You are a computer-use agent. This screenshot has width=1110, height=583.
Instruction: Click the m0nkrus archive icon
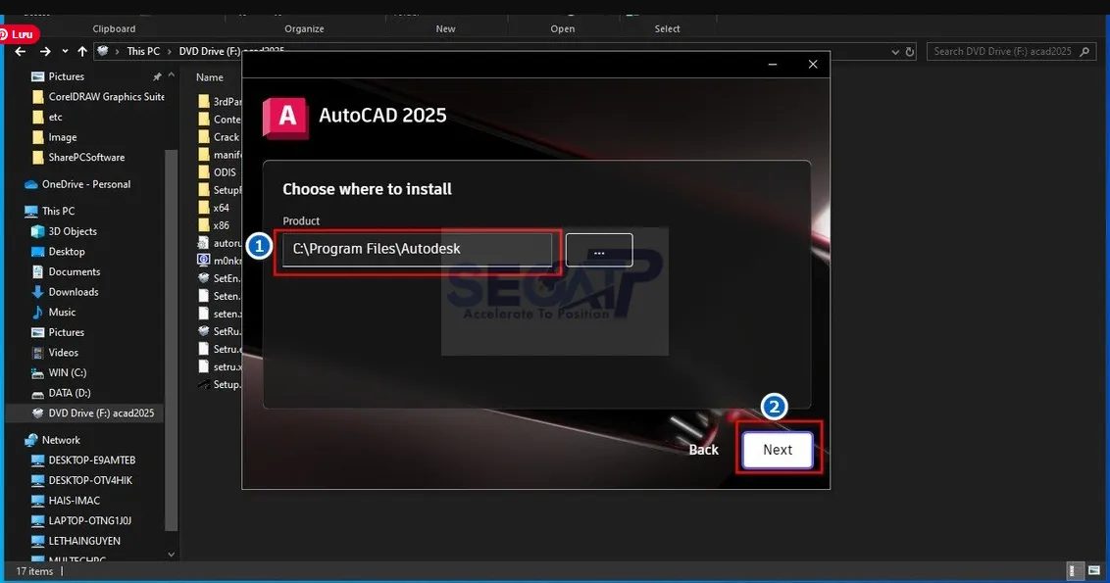(204, 260)
